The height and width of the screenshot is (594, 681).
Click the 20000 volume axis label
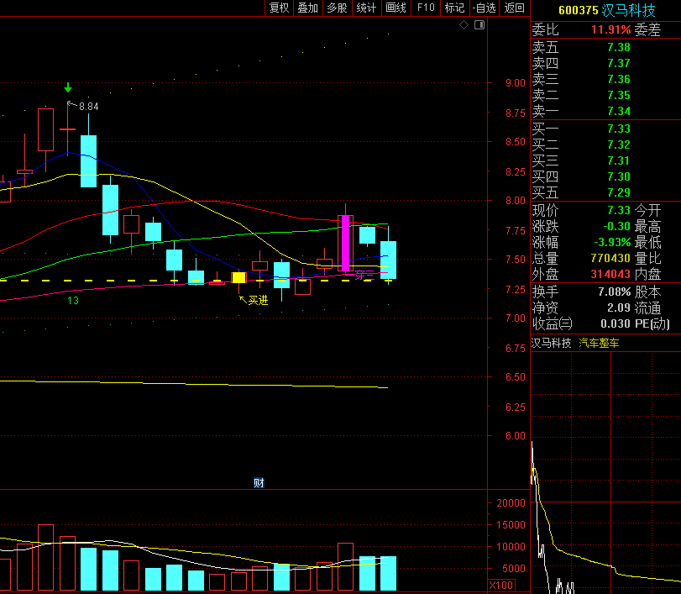(511, 502)
